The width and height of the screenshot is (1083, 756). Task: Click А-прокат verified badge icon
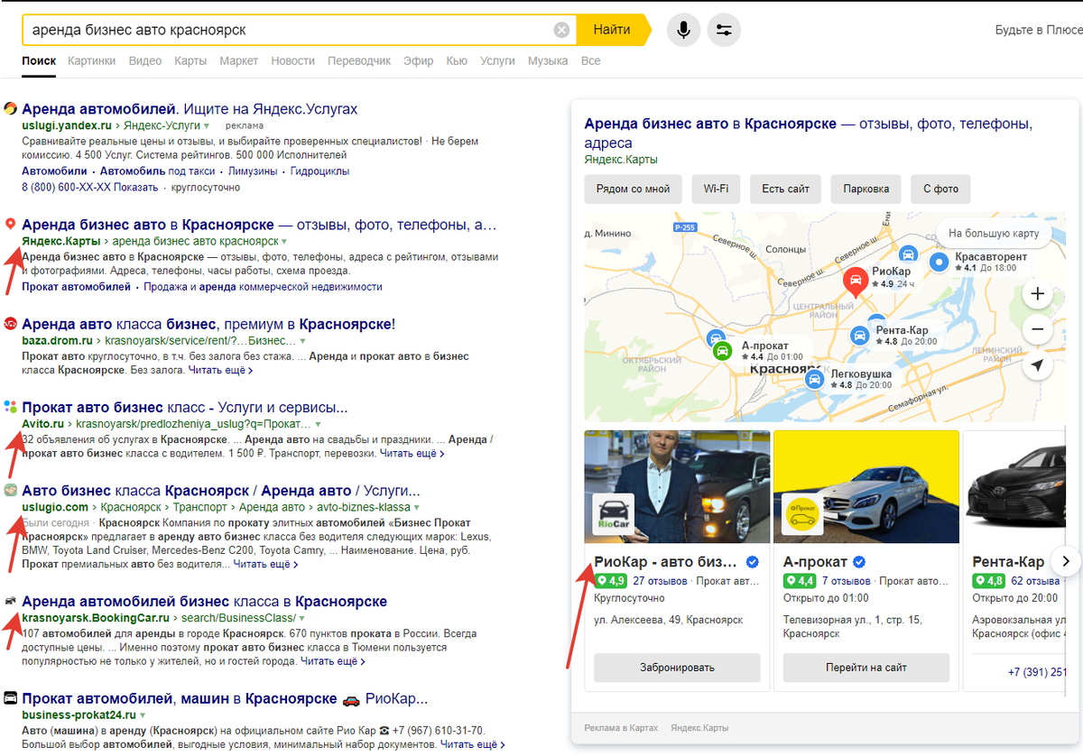coord(860,562)
